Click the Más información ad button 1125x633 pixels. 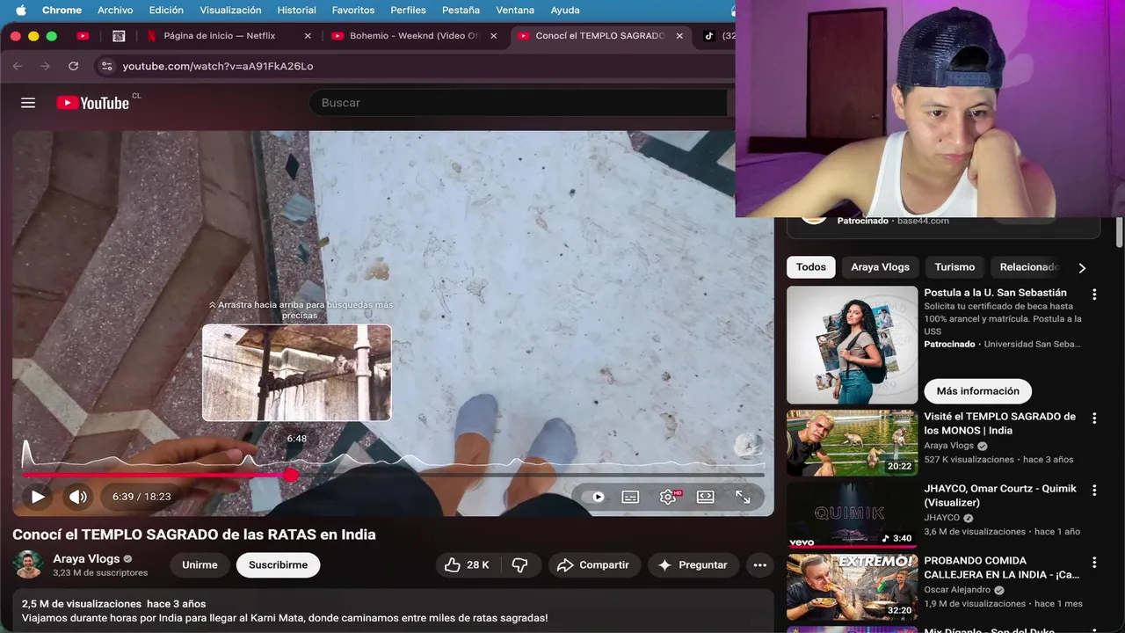977,391
